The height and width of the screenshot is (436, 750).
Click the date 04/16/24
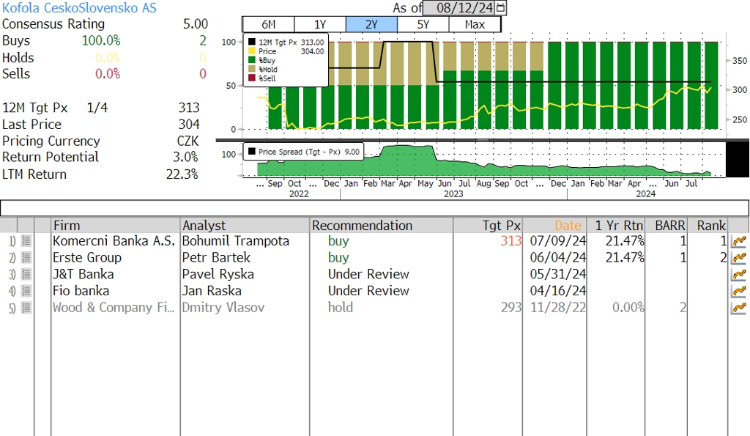tap(557, 291)
